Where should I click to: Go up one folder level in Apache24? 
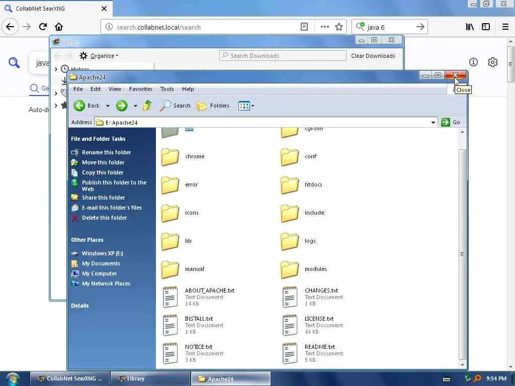pos(147,106)
